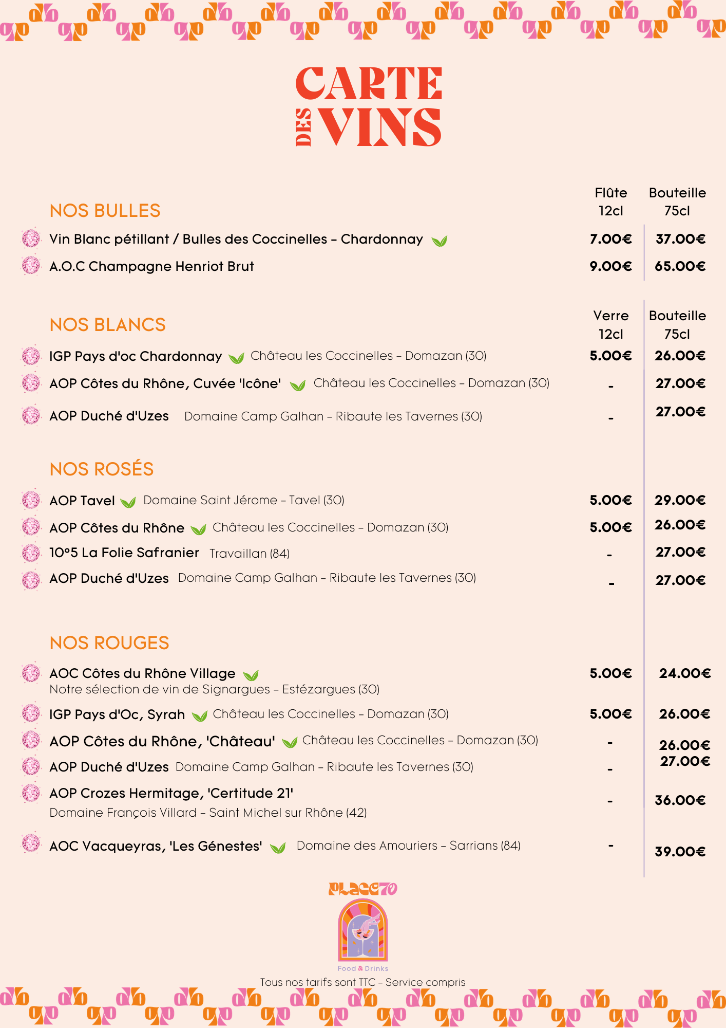Click the leaf icon beside Côtes du Rhône Village
This screenshot has width=726, height=1028.
(251, 675)
